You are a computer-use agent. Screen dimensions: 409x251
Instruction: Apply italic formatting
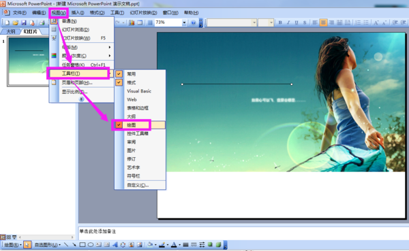tap(288, 22)
